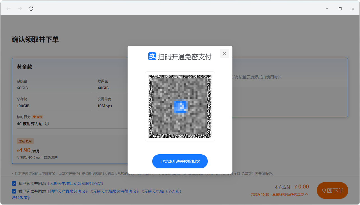The image size is (360, 205).
Task: Click the browser forward arrow
Action: [19, 8]
